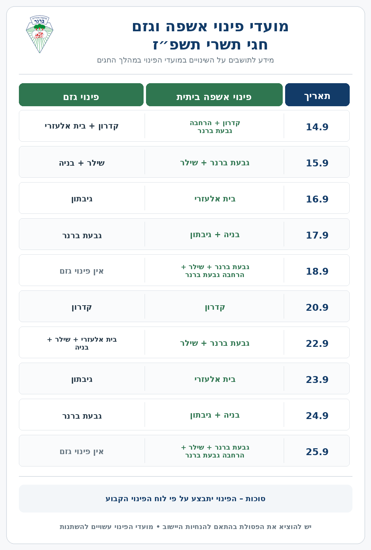Click בית אלעזרי in the 16.9 row

215,199
